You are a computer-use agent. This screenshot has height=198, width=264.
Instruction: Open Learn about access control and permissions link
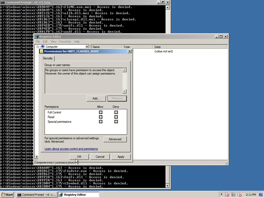click(71, 149)
